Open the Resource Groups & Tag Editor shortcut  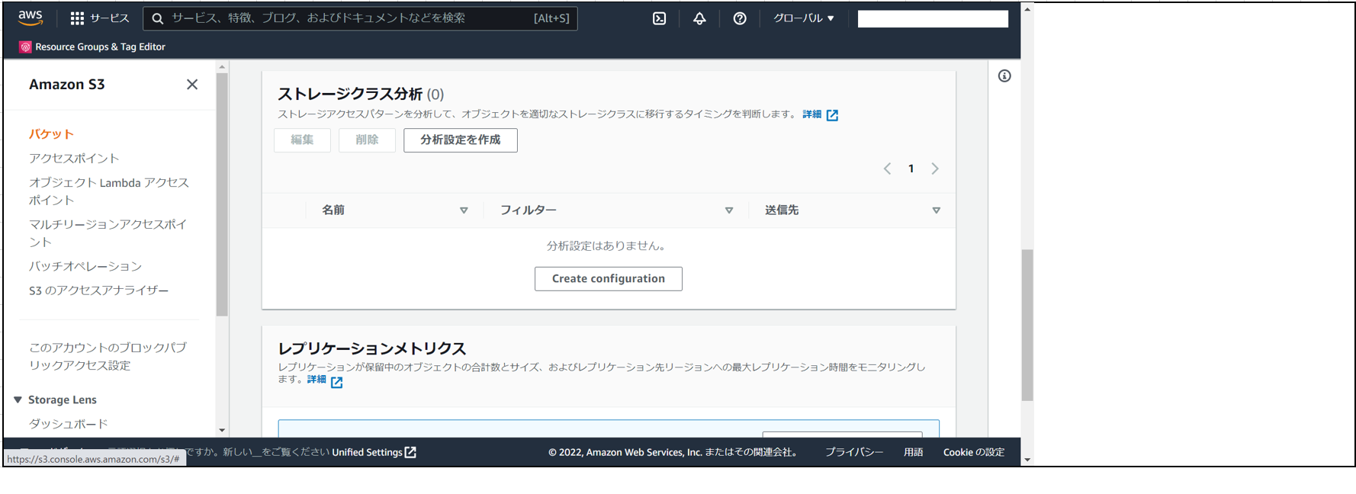(92, 47)
